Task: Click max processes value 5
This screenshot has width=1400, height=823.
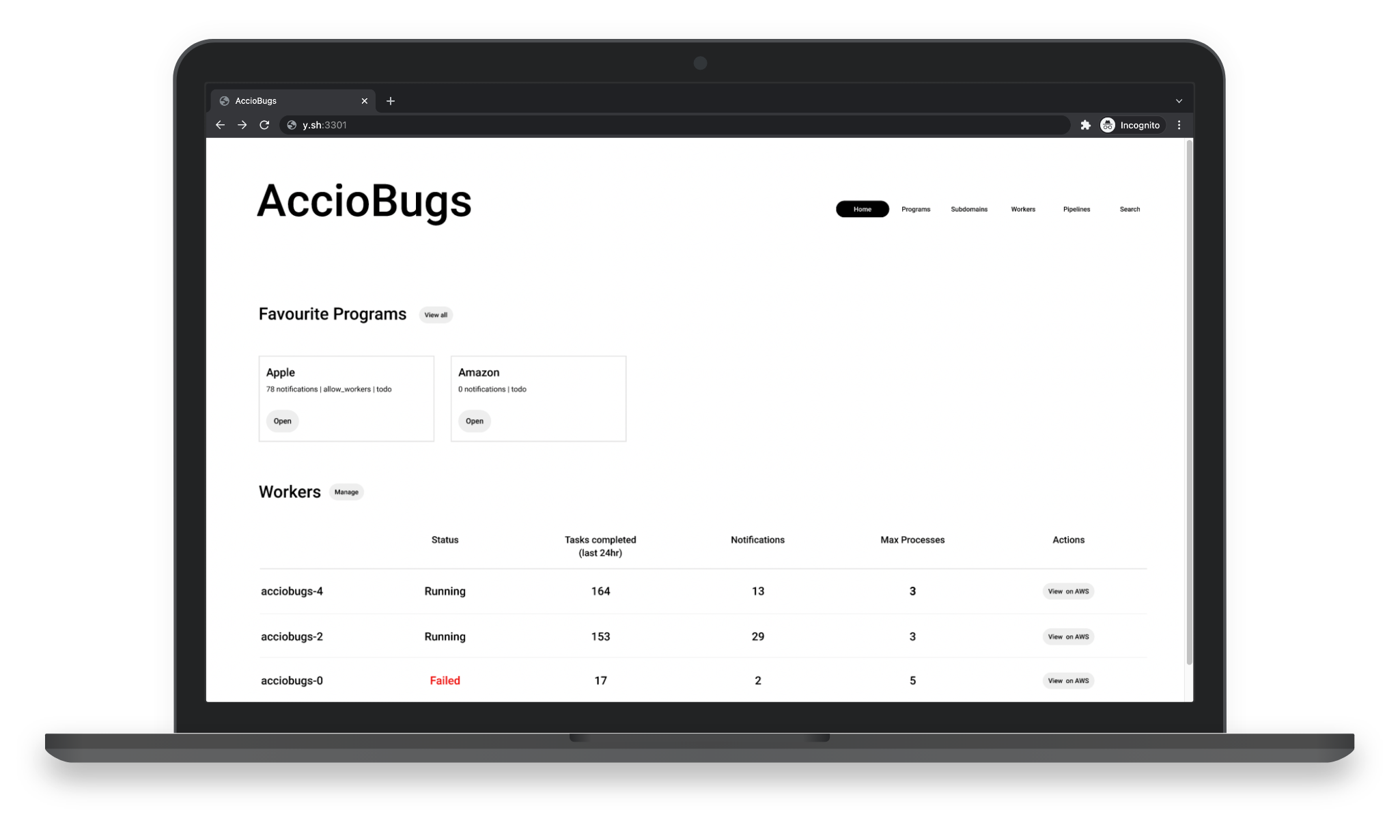Action: pyautogui.click(x=912, y=680)
